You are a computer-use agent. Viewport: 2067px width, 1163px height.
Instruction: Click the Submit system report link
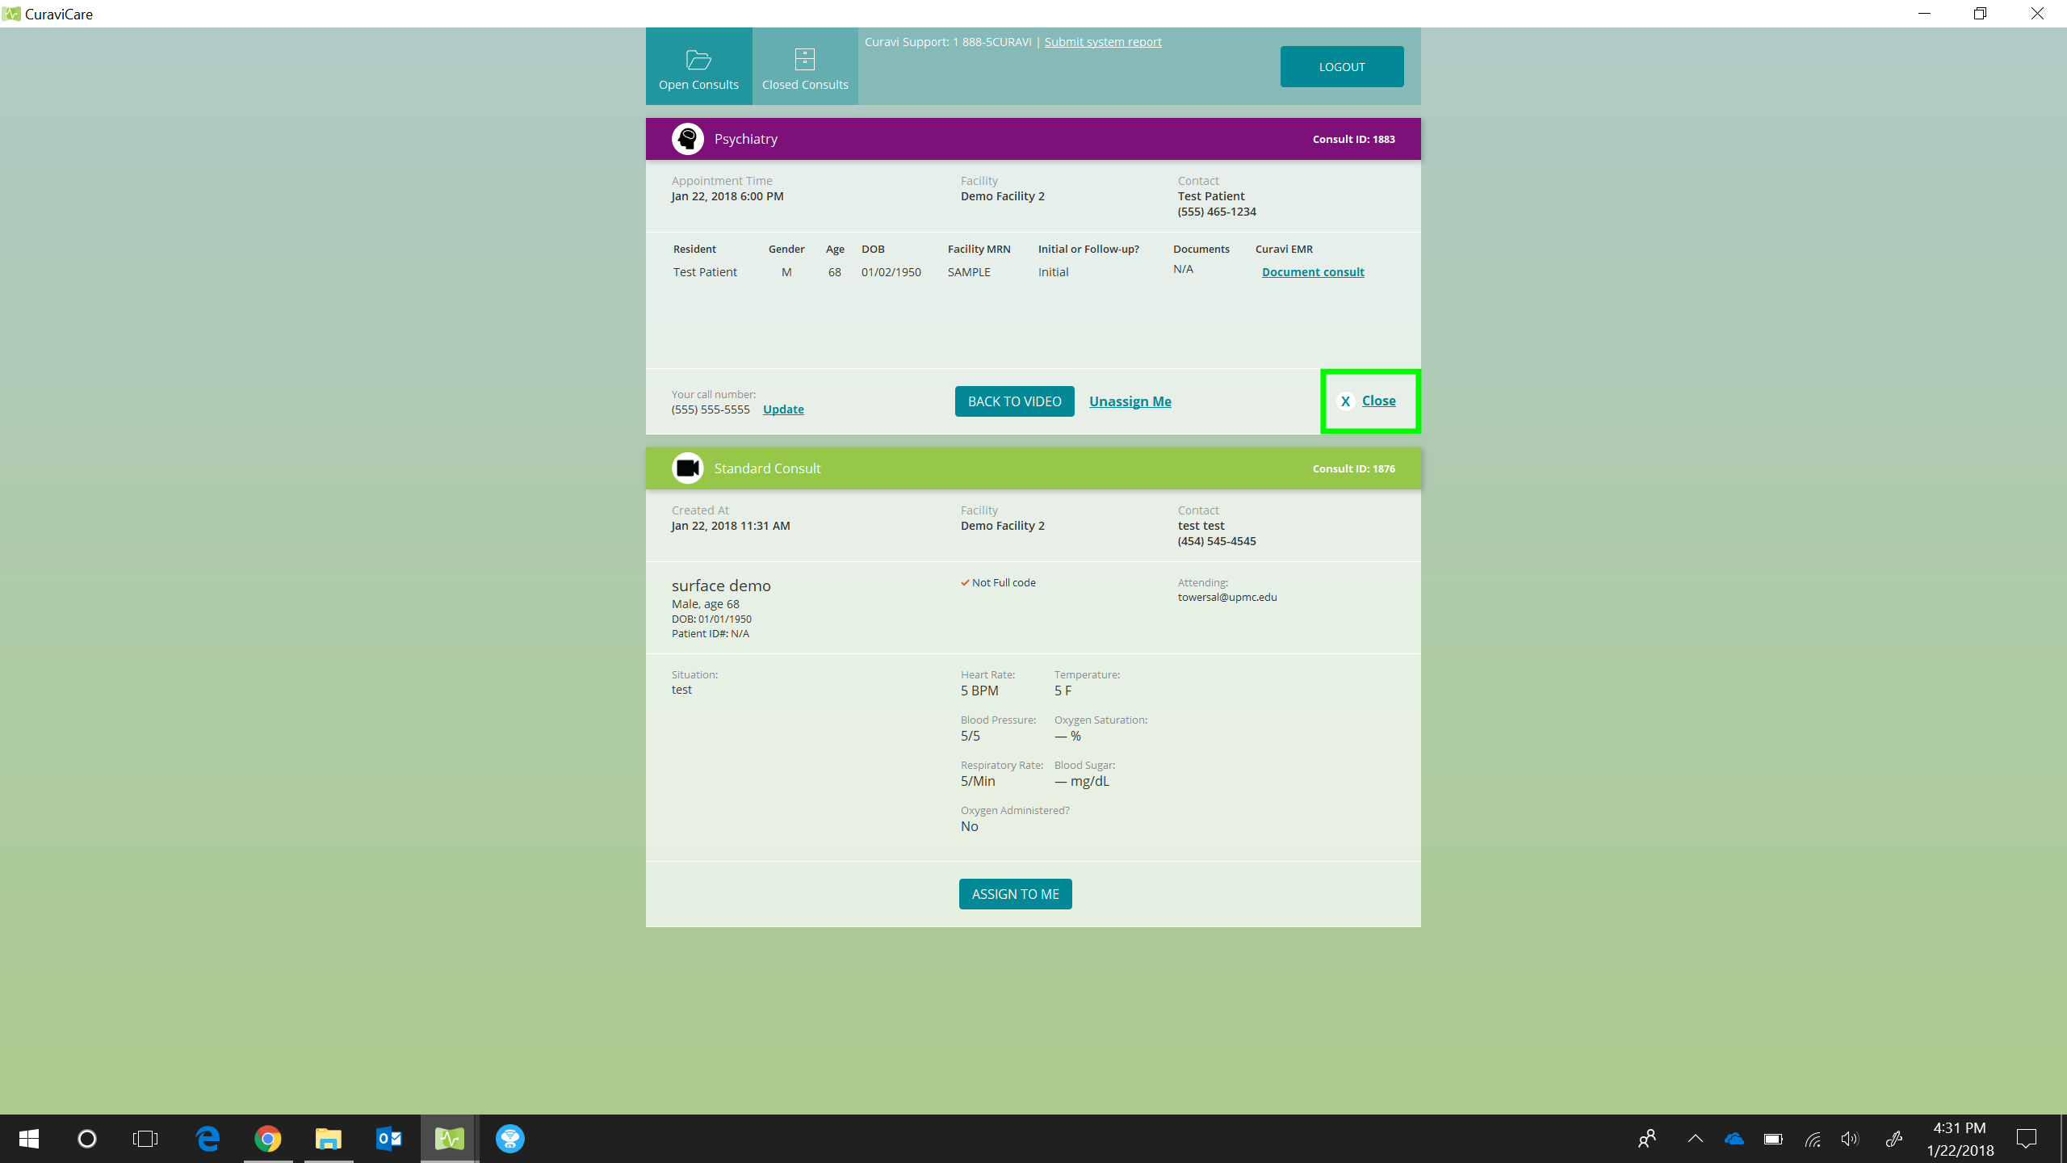click(x=1103, y=42)
